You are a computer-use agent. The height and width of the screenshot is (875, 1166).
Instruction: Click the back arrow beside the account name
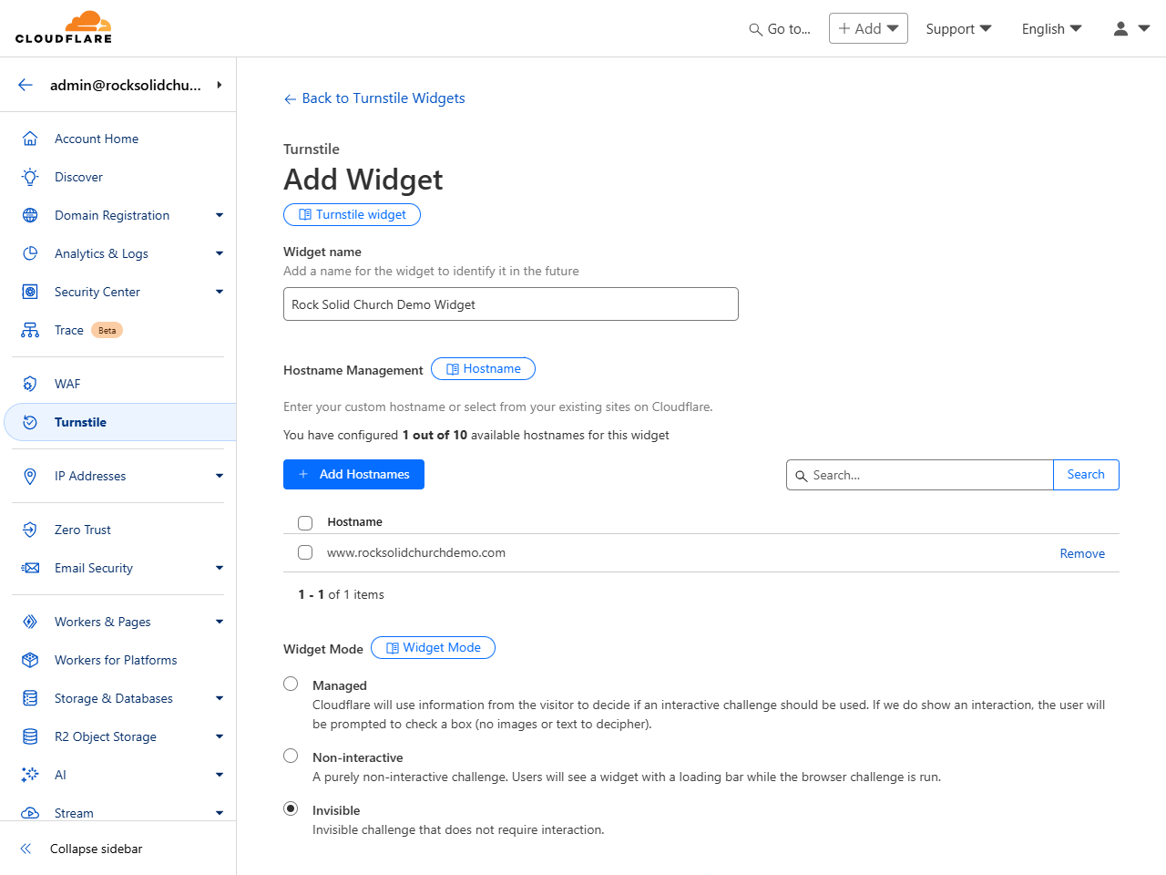[x=26, y=85]
